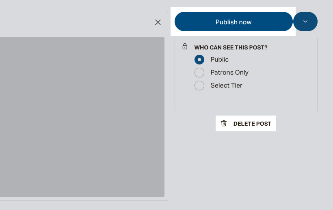Select the Public visibility option
333x210 pixels.
click(199, 60)
